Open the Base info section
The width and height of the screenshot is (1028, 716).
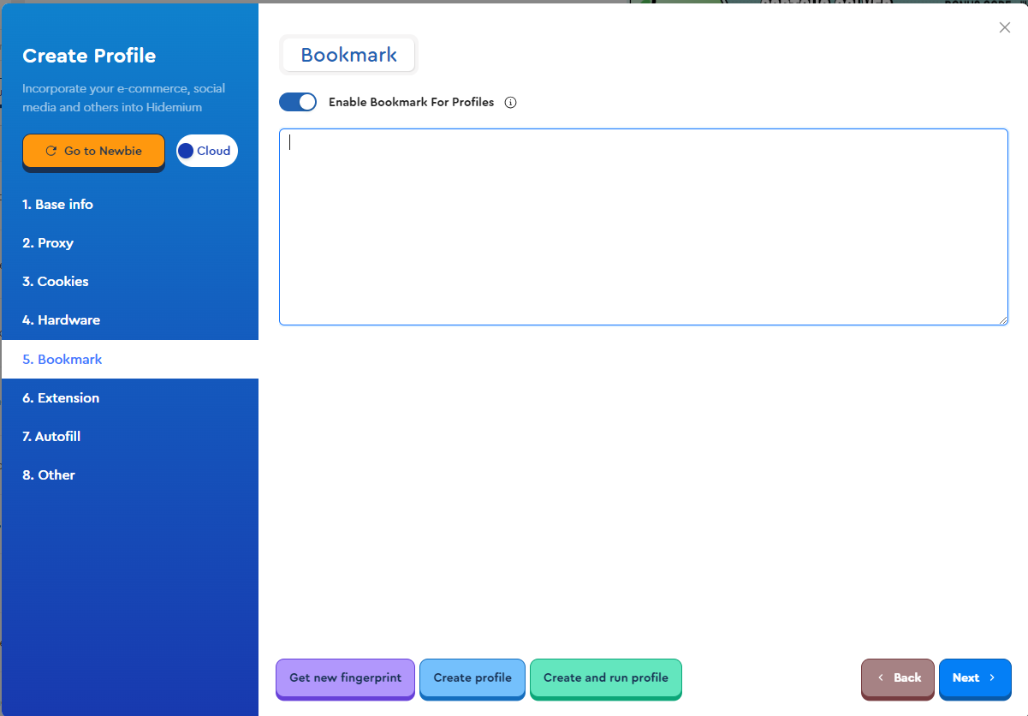click(57, 205)
